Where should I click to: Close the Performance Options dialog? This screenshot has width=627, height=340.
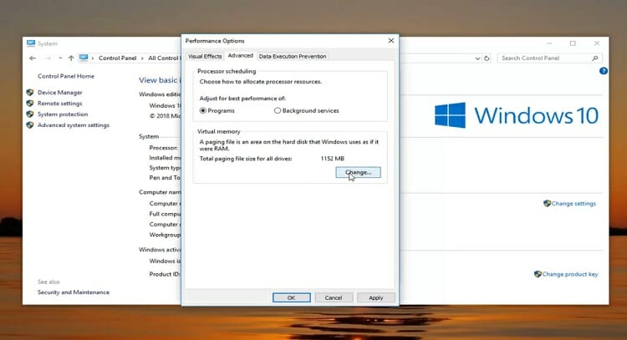pyautogui.click(x=391, y=41)
